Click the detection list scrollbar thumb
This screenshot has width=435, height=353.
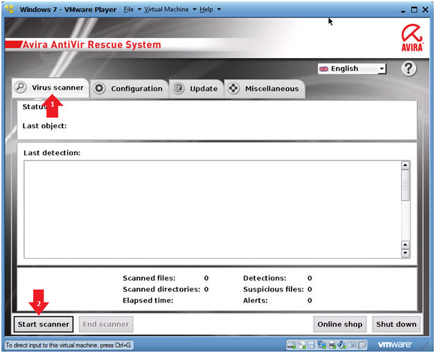405,185
